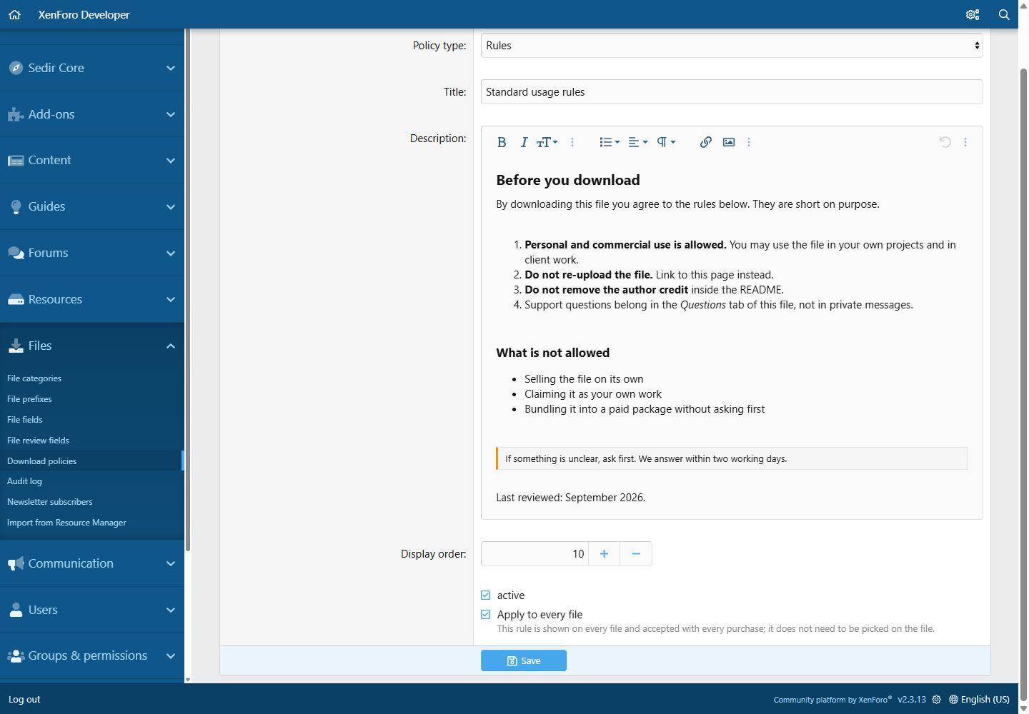
Task: Toggle italic formatting in description editor
Action: (524, 142)
